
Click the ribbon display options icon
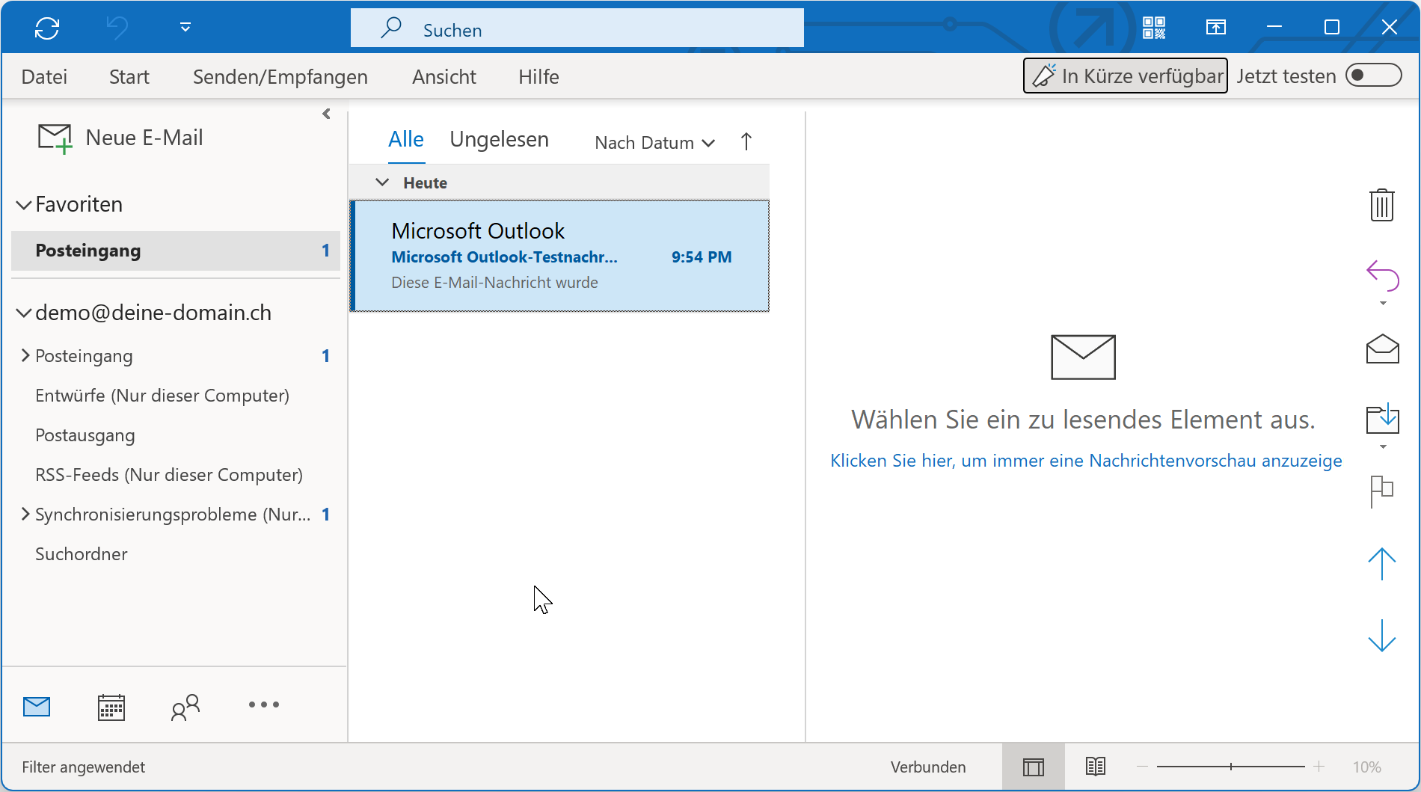point(1216,28)
